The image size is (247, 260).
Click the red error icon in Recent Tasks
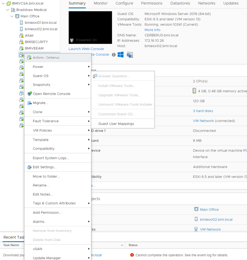pyautogui.click(x=132, y=255)
